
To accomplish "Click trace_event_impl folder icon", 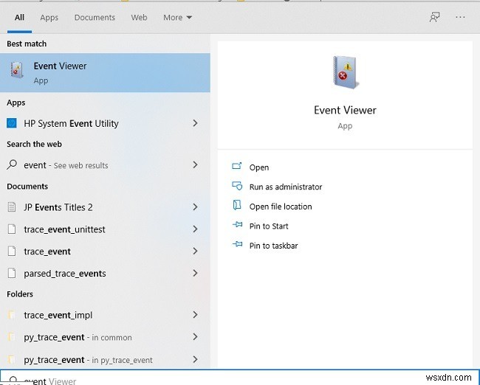I will [x=11, y=315].
